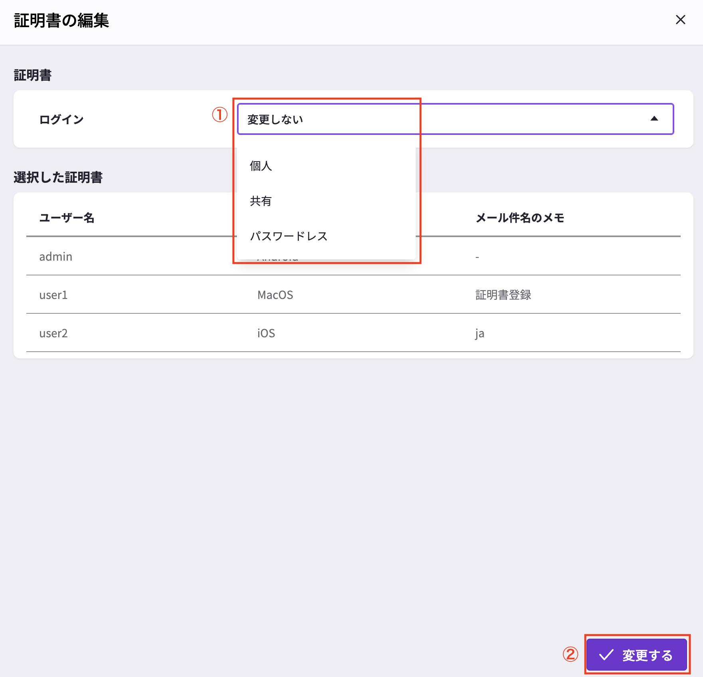
Task: Click the メール件名のメモ column header
Action: pyautogui.click(x=520, y=218)
